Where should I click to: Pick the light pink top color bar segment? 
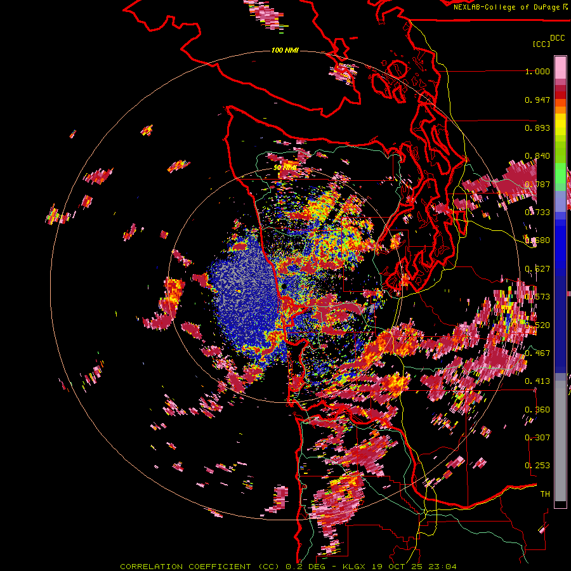coord(560,67)
